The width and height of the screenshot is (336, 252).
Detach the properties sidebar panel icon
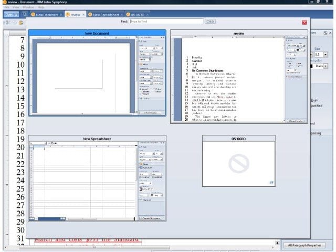click(x=325, y=33)
